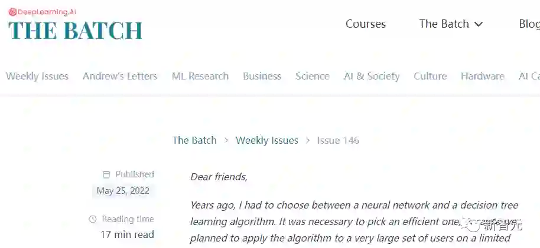The width and height of the screenshot is (540, 248).
Task: Open the Culture category tab
Action: point(430,76)
